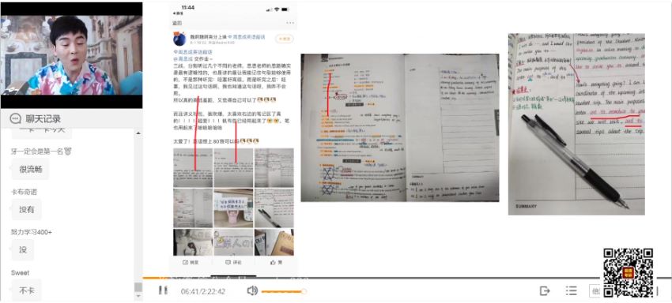Viewport: 672px width, 303px height.
Task: Open the 周思成英语超话 link beside username
Action: click(x=247, y=37)
